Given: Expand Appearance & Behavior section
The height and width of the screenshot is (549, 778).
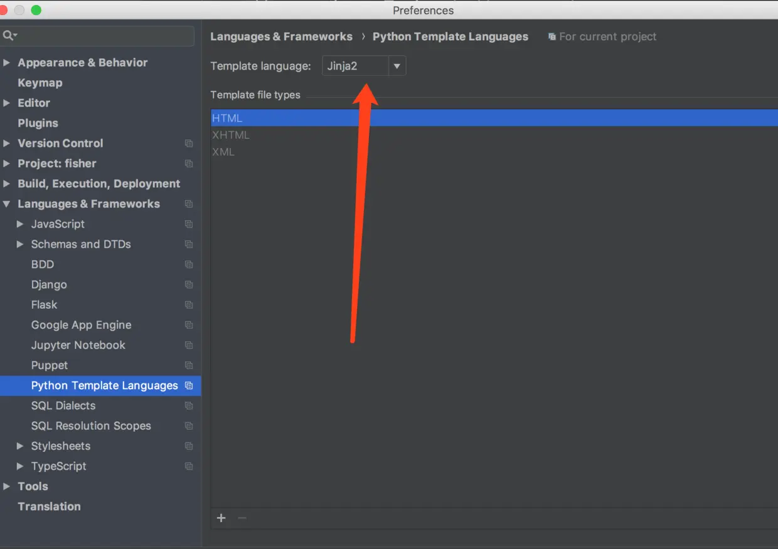Looking at the screenshot, I should tap(6, 63).
